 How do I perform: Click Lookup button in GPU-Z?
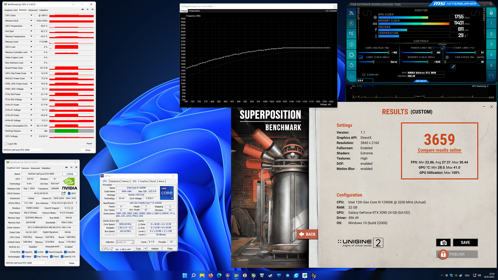coord(70,174)
